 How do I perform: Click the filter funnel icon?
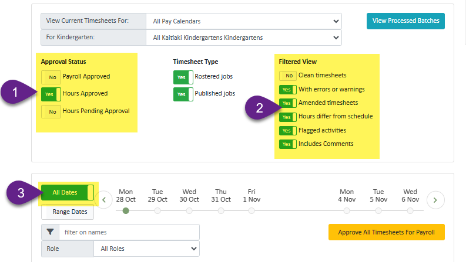(50, 232)
